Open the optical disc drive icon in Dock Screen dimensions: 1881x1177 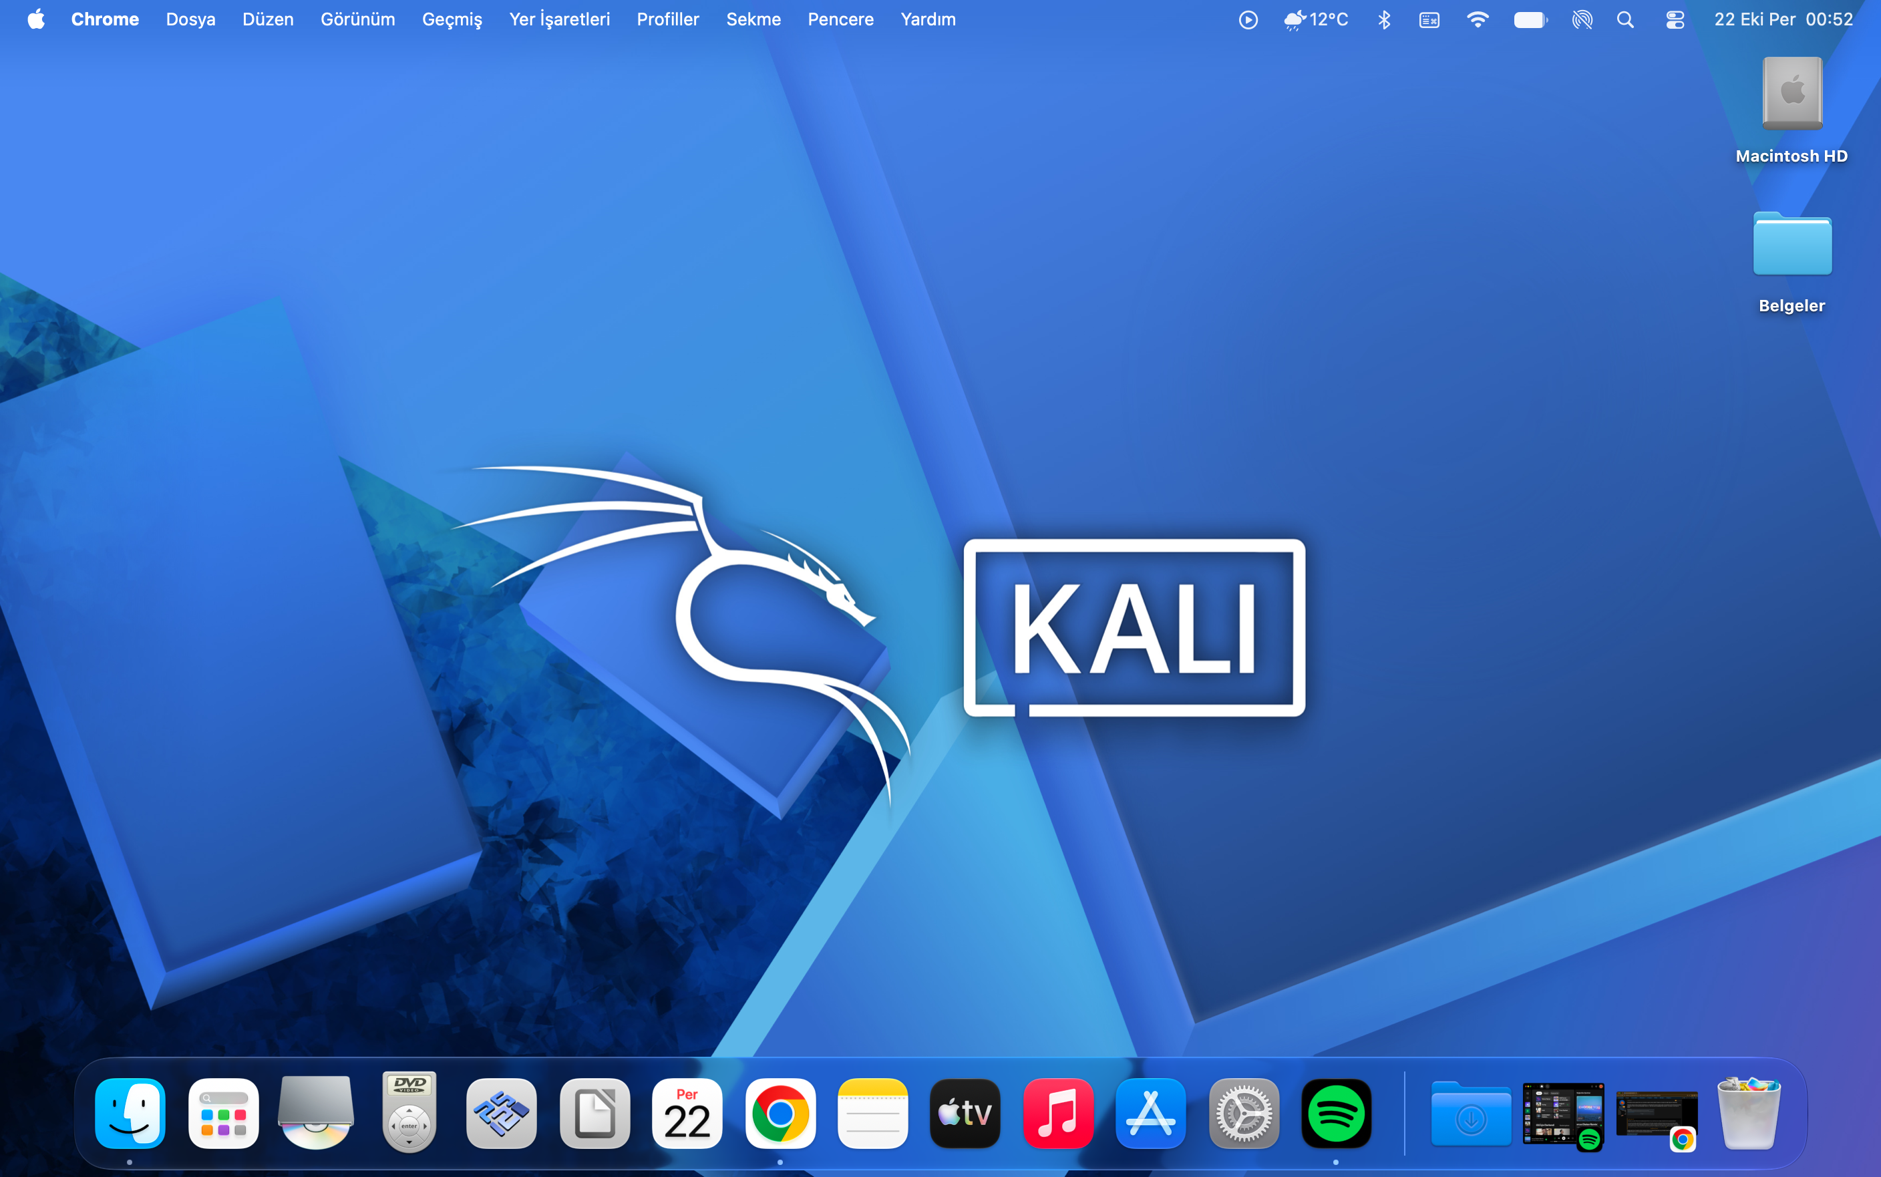click(x=316, y=1113)
